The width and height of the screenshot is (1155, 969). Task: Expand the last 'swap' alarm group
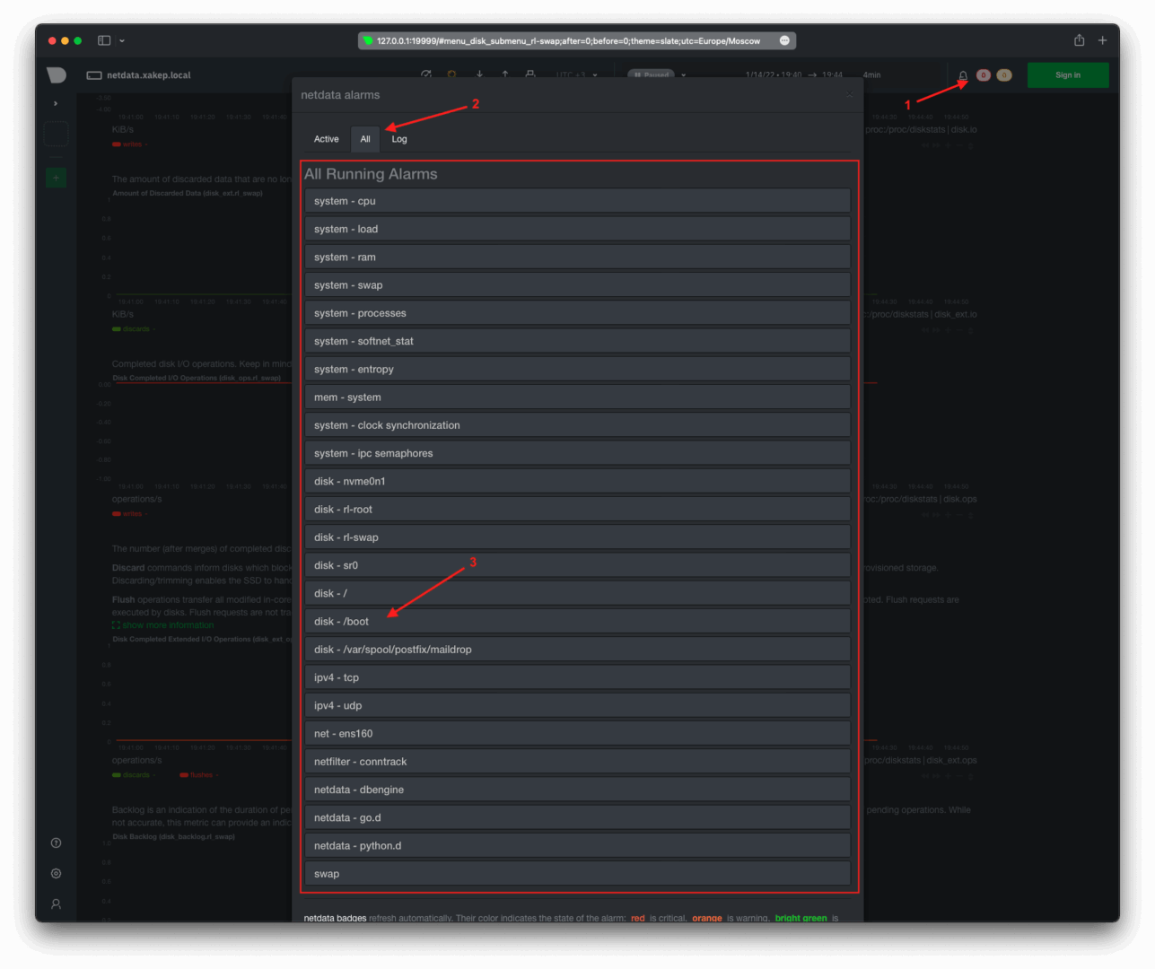[x=577, y=874]
